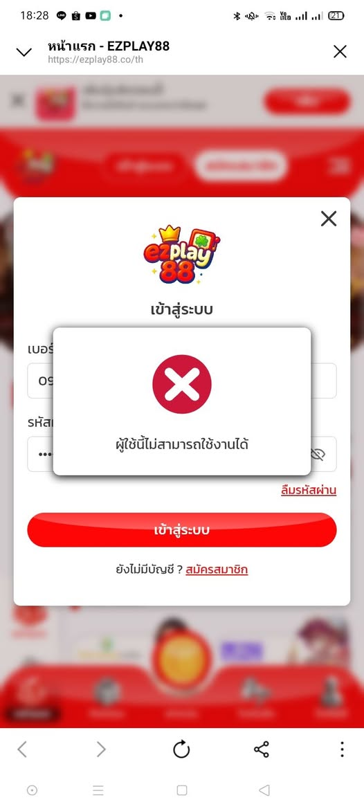Click the red เข้าสู่ระบบ login button
Screen dimensions: 364x809
(182, 530)
